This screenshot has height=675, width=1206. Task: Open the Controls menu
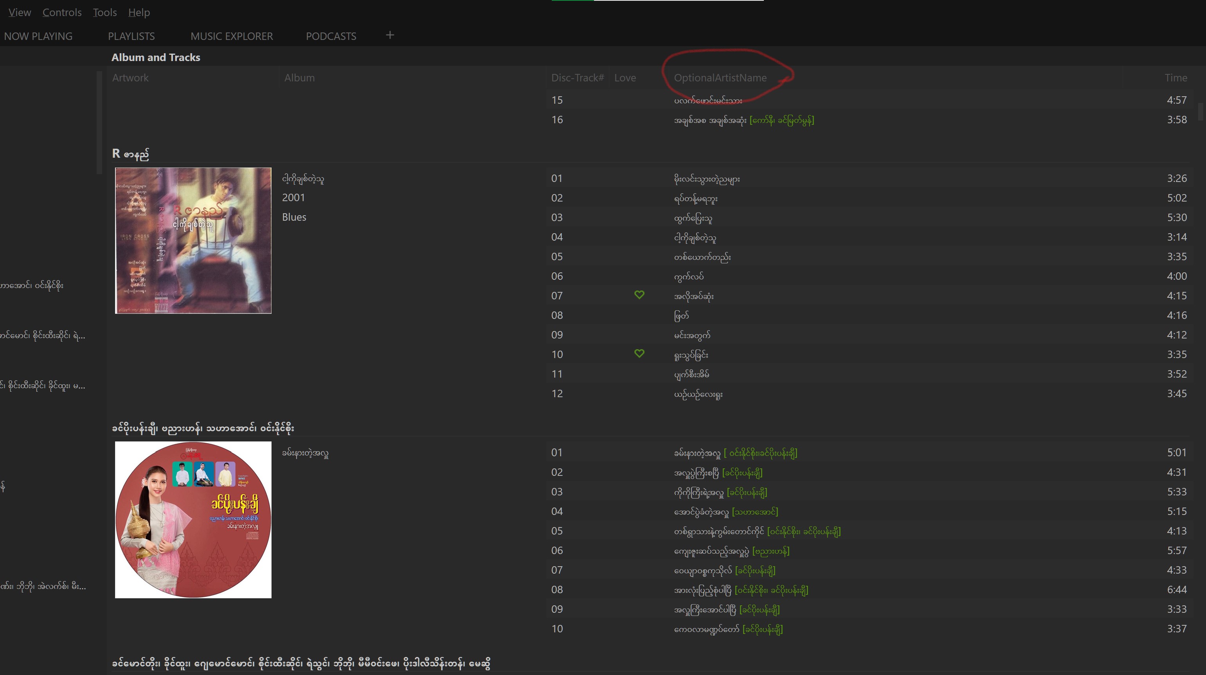pos(62,13)
